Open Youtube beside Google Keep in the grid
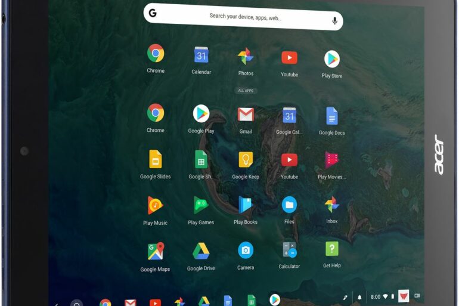The height and width of the screenshot is (306, 459). pyautogui.click(x=289, y=160)
